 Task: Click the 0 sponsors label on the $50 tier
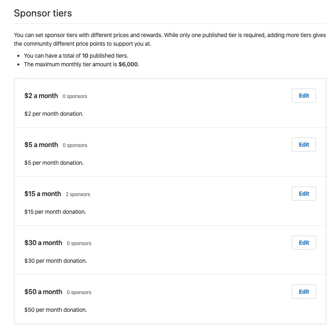click(x=79, y=292)
